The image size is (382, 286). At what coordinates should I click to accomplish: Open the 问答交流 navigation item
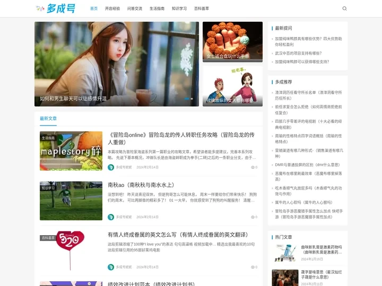point(135,8)
